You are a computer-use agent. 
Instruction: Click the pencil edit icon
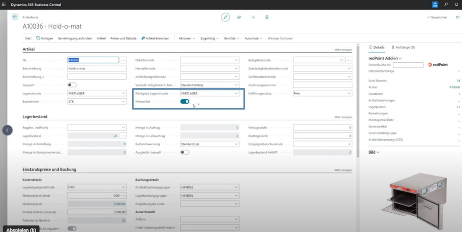coord(226,17)
